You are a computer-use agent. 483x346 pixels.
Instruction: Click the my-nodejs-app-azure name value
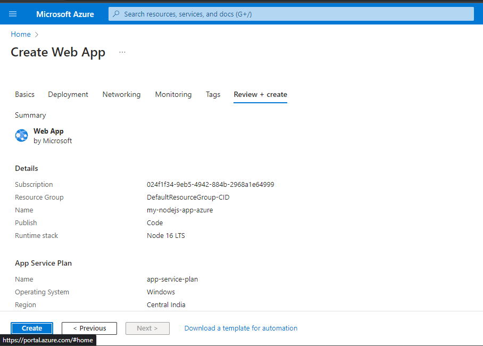pos(180,210)
